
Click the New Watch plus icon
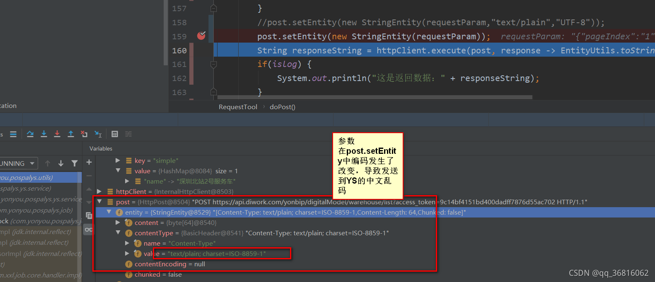(89, 162)
